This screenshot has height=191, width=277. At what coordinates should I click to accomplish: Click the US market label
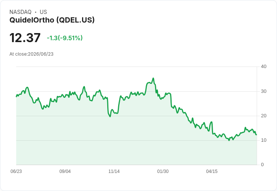(x=43, y=12)
